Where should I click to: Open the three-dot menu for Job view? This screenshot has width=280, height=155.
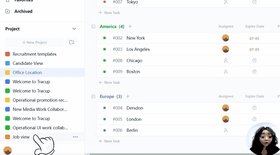coord(75,137)
